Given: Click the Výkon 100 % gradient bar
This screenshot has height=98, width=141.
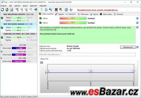Looking at the screenshot, I should coord(73,18).
